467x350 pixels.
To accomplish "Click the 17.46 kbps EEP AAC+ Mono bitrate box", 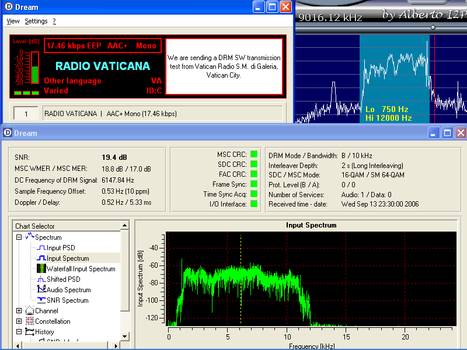I will (103, 45).
